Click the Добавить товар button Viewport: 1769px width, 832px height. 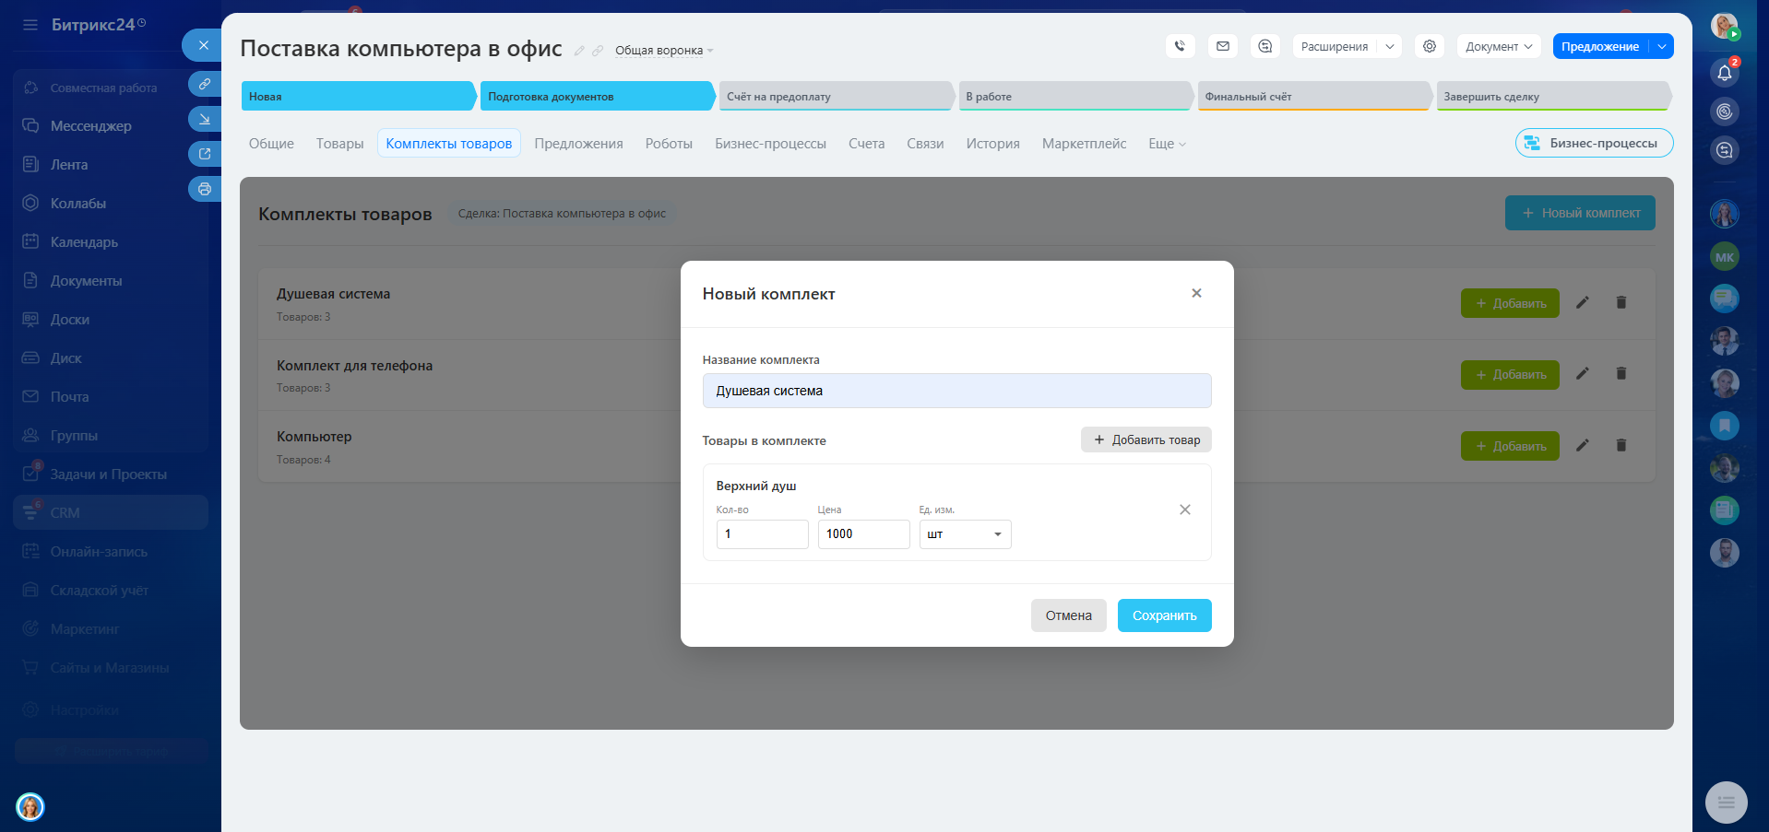click(x=1146, y=439)
